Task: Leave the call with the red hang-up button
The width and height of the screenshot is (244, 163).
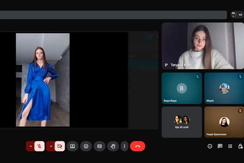Action: [x=137, y=146]
